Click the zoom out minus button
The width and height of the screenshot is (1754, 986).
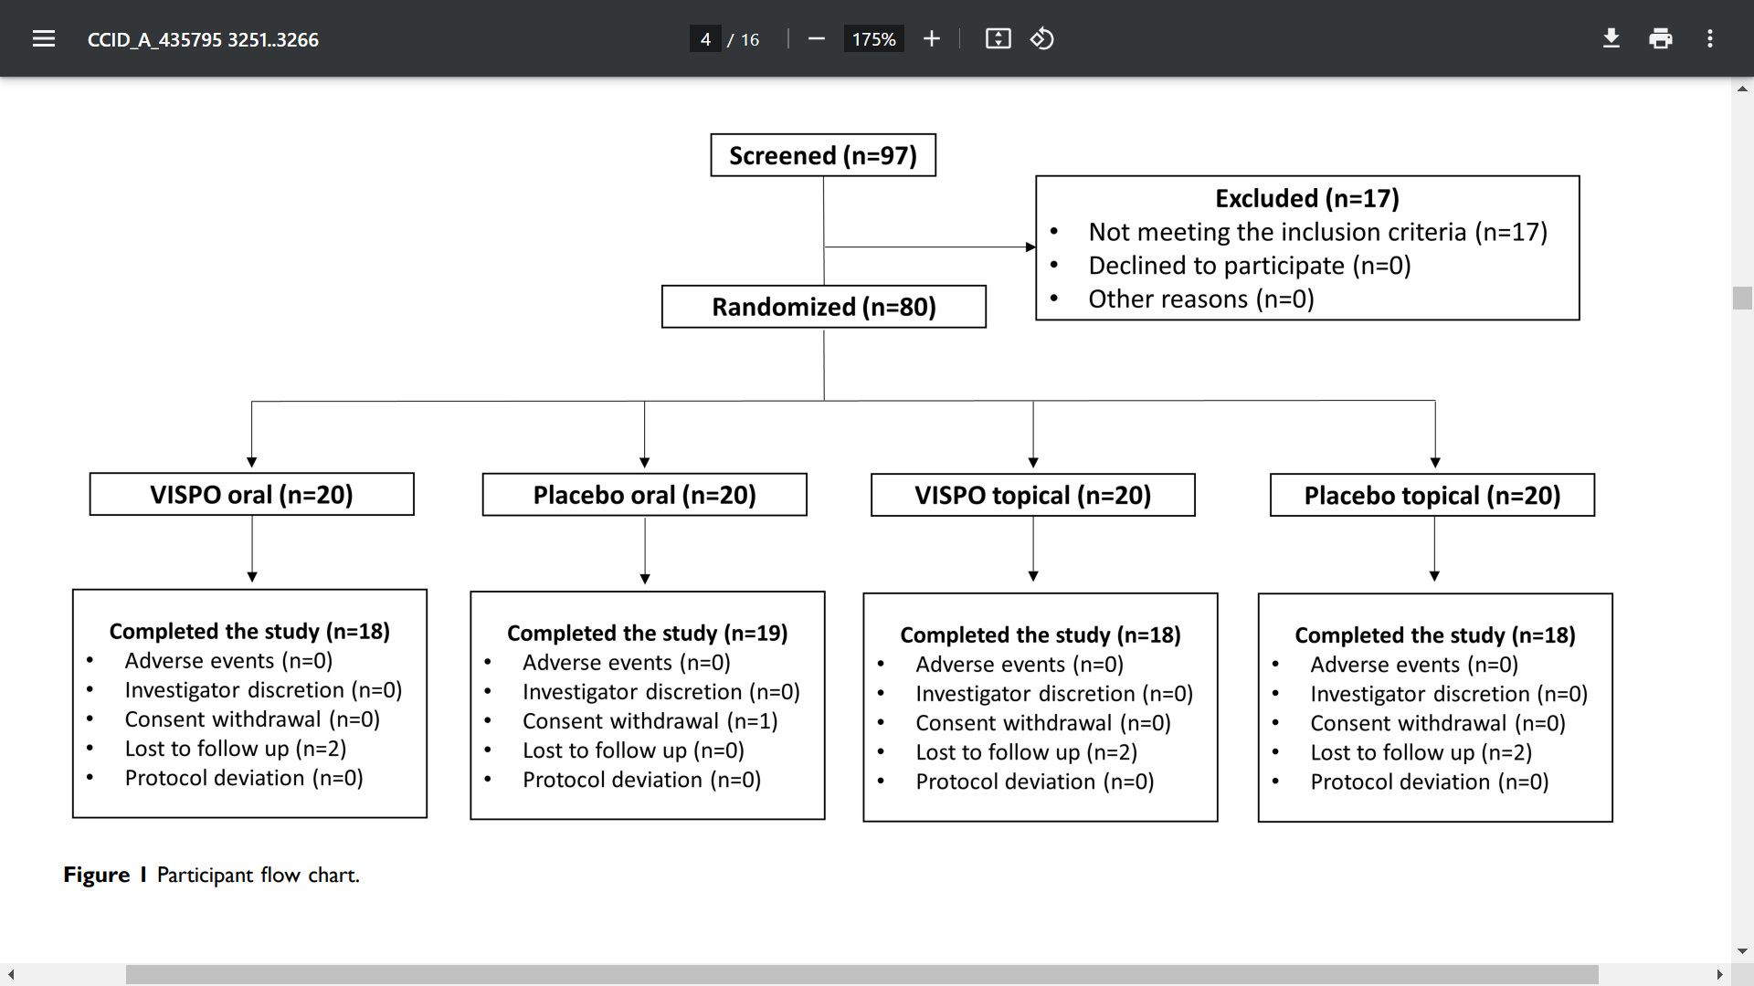(x=817, y=38)
